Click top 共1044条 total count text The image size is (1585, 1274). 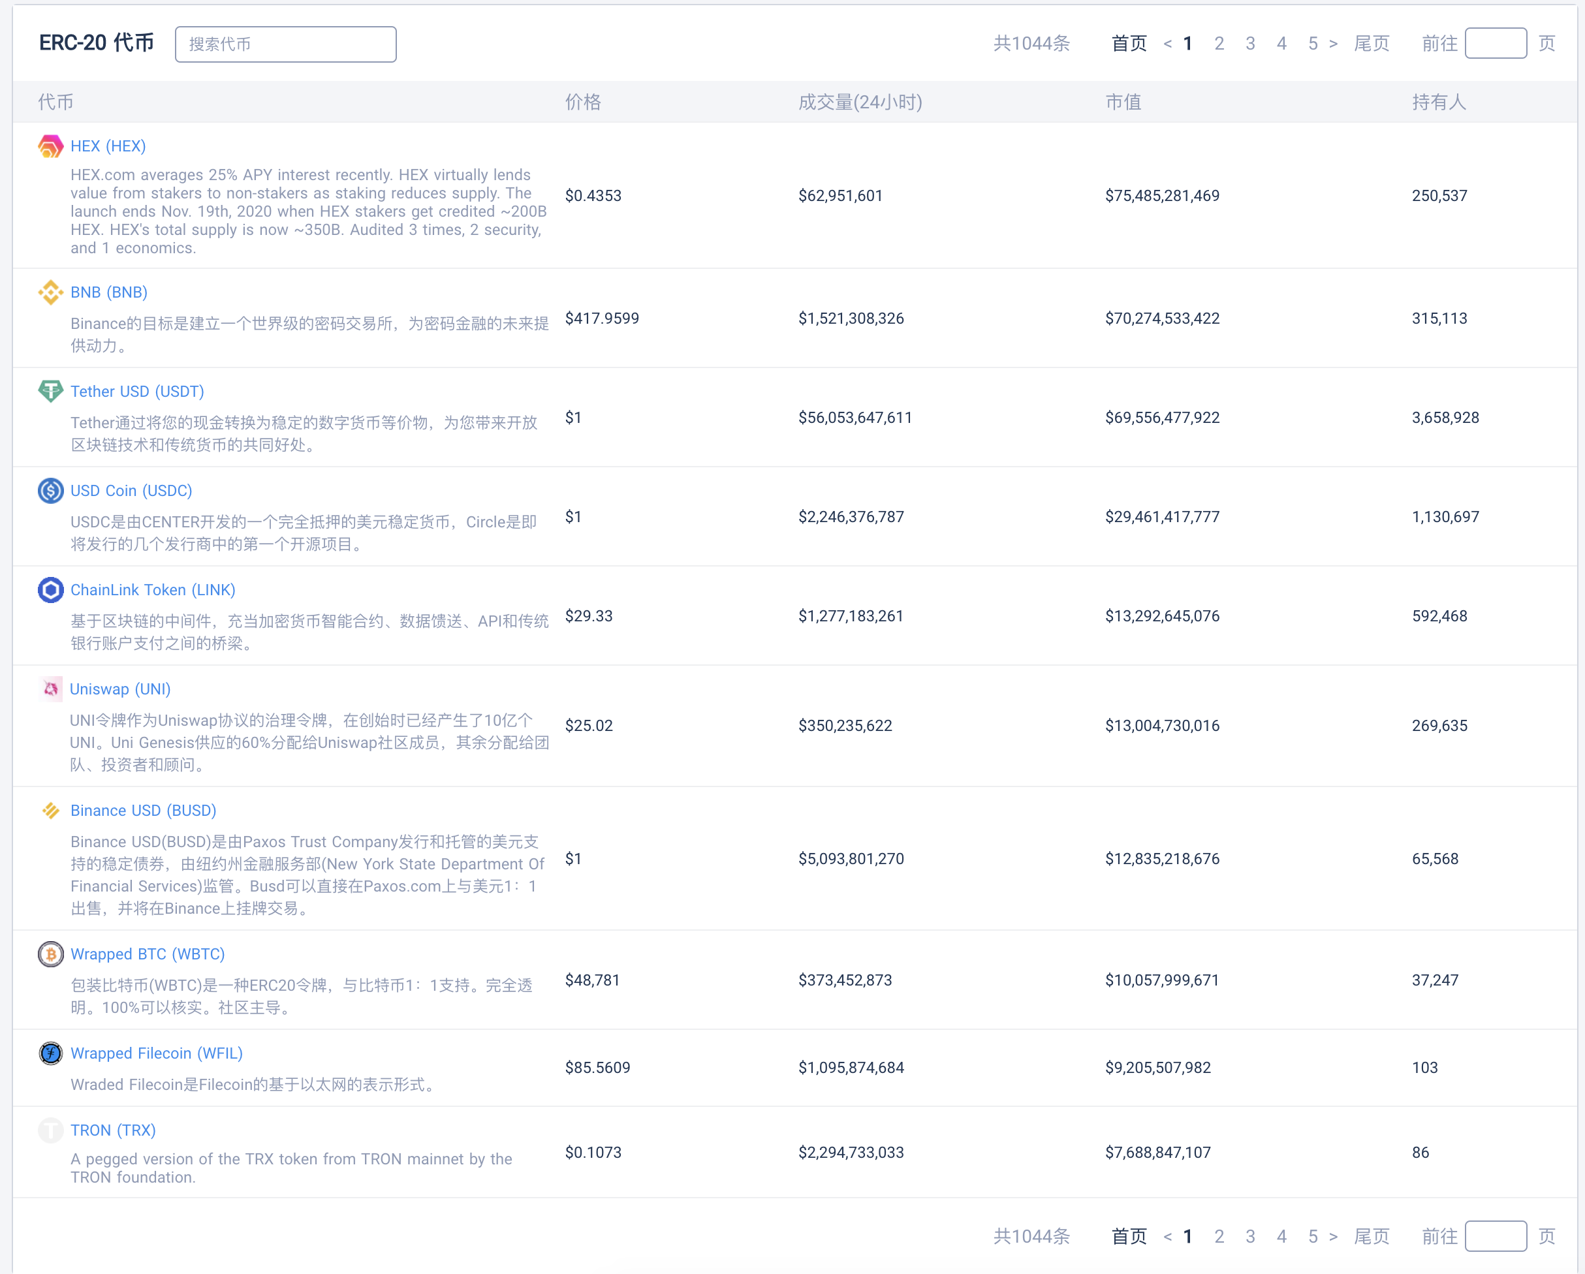click(x=1031, y=43)
